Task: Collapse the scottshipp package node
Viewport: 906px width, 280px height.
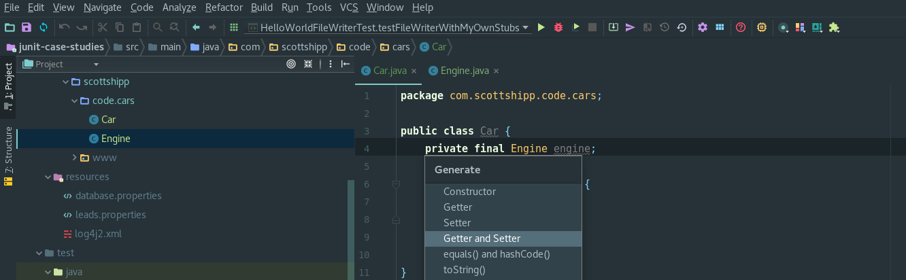Action: pyautogui.click(x=66, y=82)
